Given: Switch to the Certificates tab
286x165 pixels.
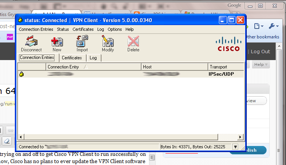Looking at the screenshot, I should click(x=72, y=58).
